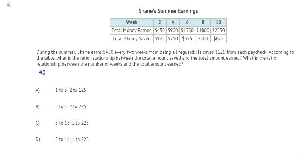
Task: Click the $375 saved cell
Action: click(187, 38)
